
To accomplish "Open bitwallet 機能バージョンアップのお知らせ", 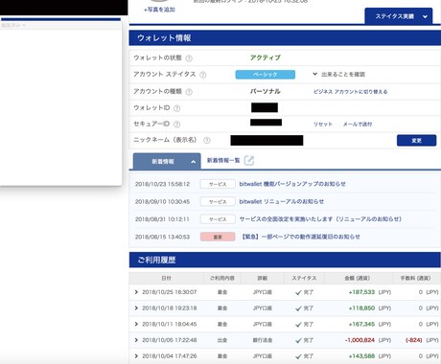I will 292,184.
